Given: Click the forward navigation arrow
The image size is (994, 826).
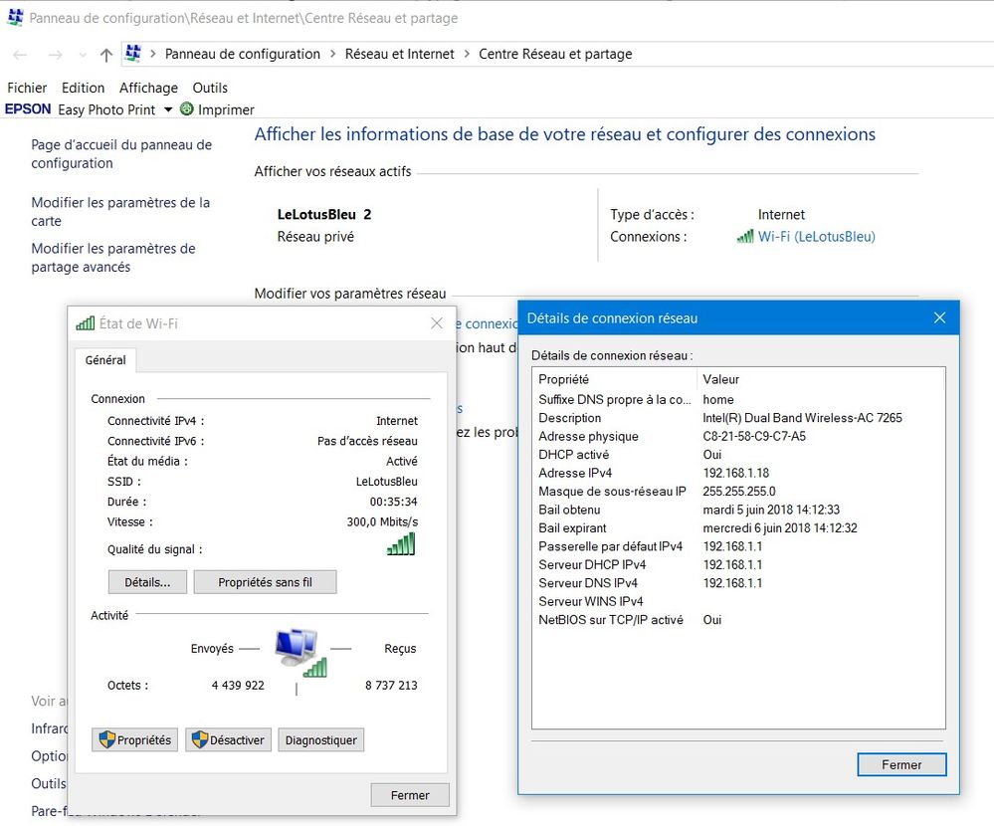Looking at the screenshot, I should pyautogui.click(x=55, y=55).
